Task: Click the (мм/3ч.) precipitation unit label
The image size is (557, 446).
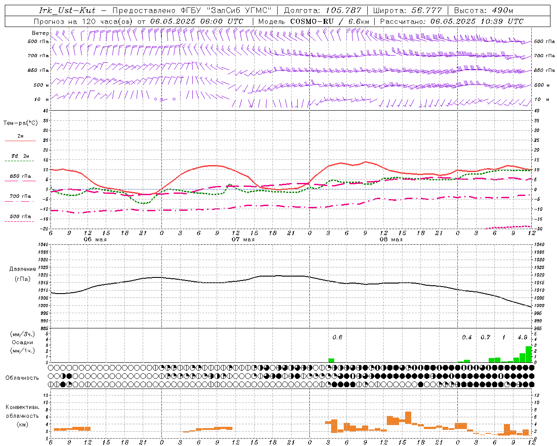Action: click(x=23, y=334)
